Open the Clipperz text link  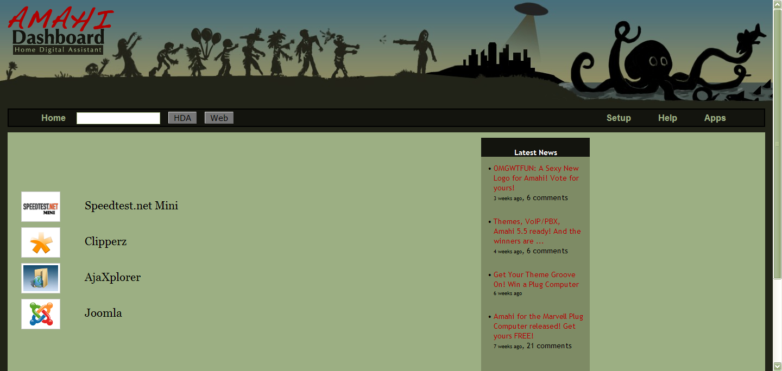pos(106,241)
